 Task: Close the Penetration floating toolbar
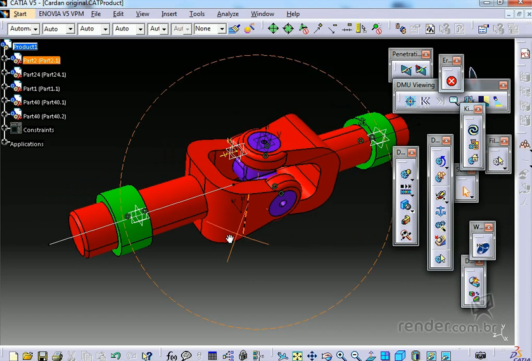426,54
